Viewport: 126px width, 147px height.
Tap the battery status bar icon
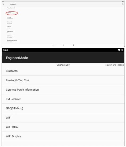pos(122,50)
